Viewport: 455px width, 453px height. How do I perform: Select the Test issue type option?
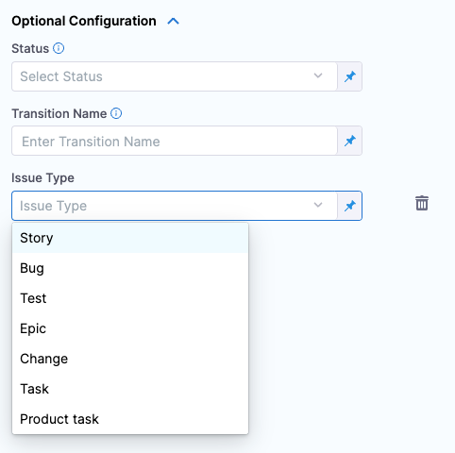130,298
